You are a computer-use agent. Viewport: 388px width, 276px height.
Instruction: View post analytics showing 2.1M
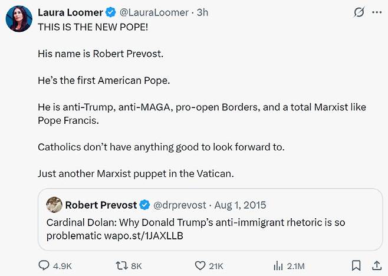point(278,265)
